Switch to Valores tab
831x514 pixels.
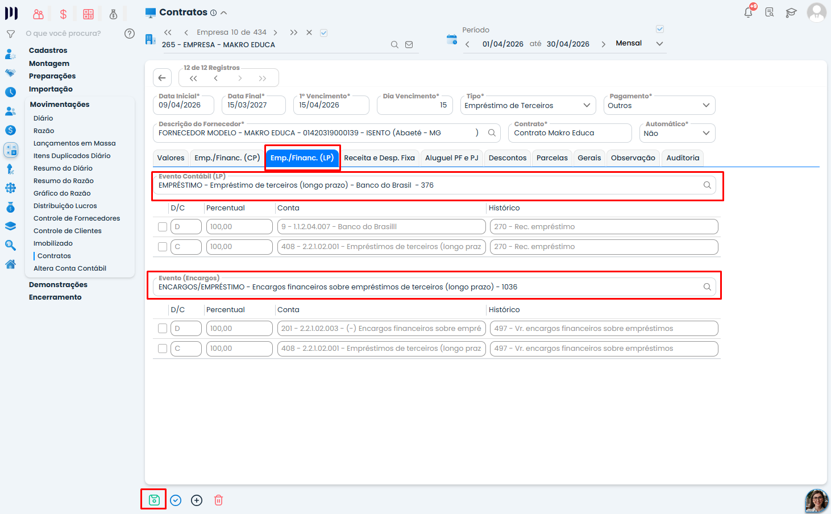[x=171, y=158]
